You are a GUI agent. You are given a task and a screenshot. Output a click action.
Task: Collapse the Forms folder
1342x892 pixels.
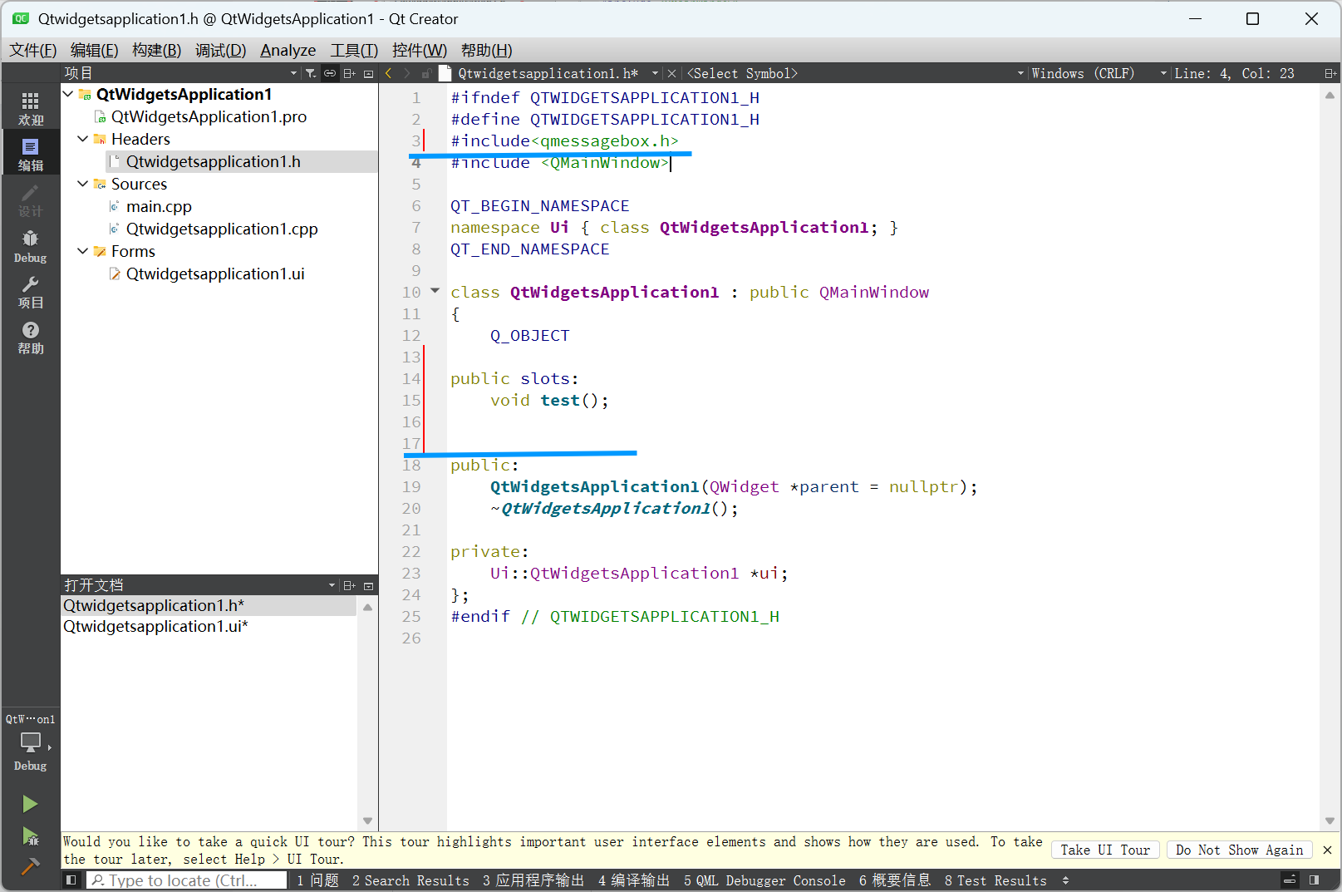coord(83,251)
